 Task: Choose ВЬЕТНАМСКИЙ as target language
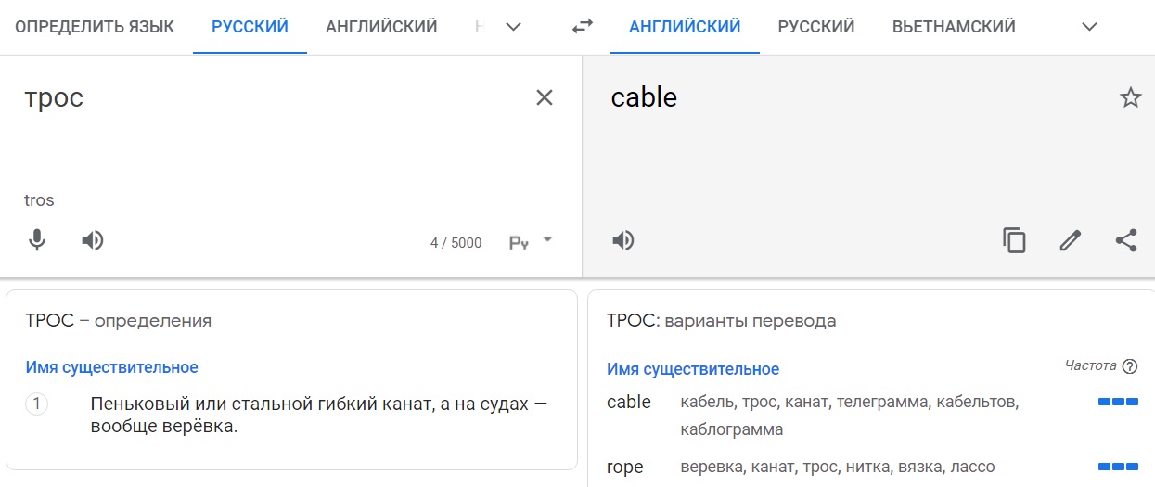point(954,27)
